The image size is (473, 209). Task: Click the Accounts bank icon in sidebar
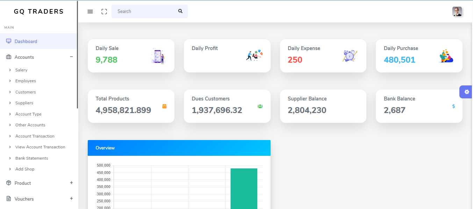point(8,57)
